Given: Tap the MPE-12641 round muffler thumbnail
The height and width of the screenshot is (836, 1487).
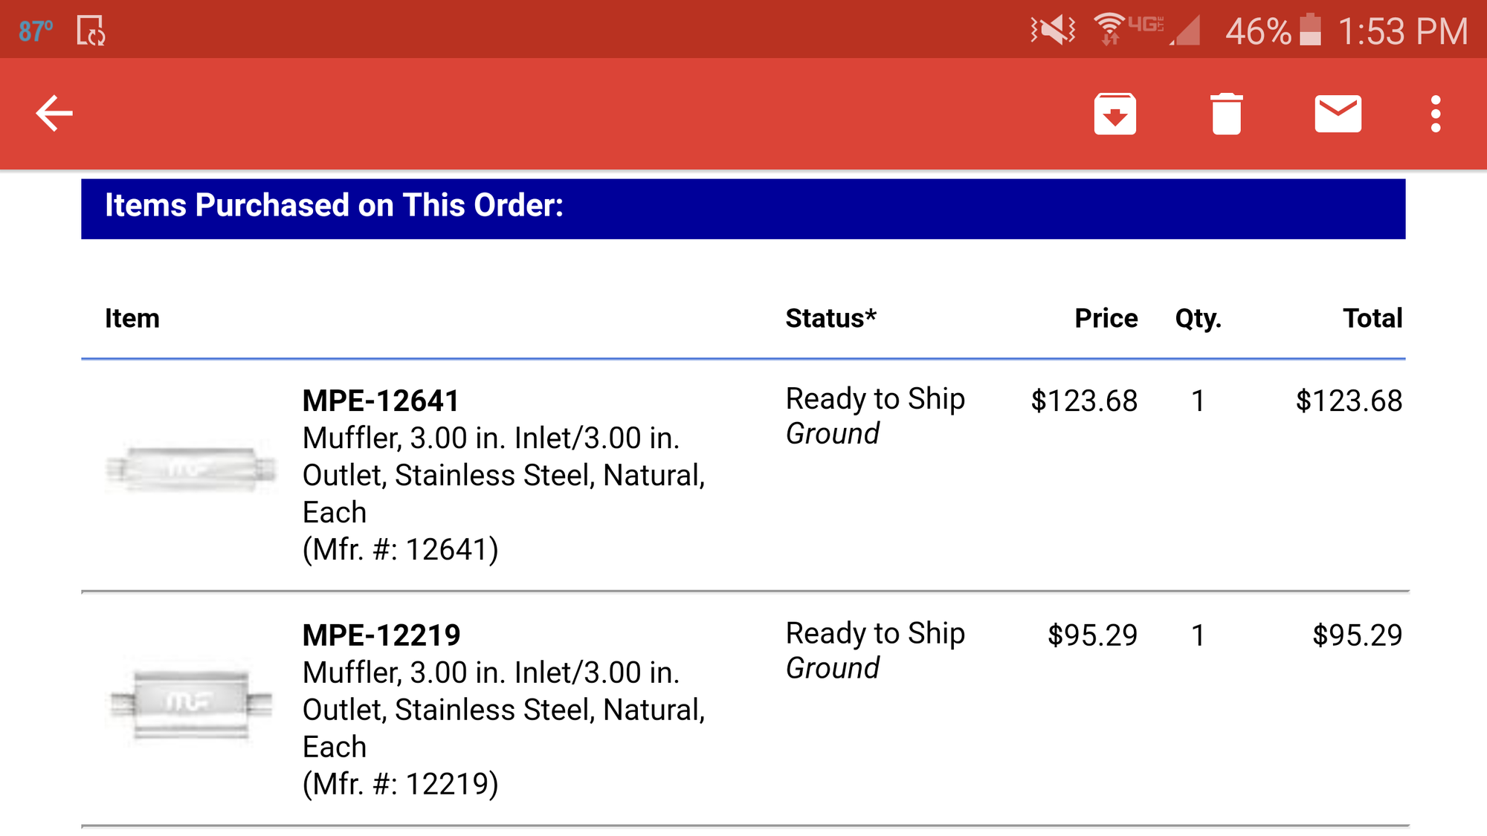Looking at the screenshot, I should (190, 469).
